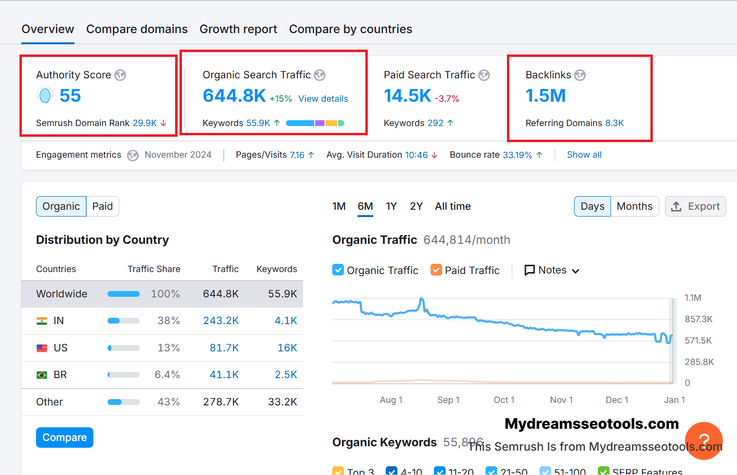Click the blue Compare button
Image resolution: width=737 pixels, height=475 pixels.
[x=65, y=438]
